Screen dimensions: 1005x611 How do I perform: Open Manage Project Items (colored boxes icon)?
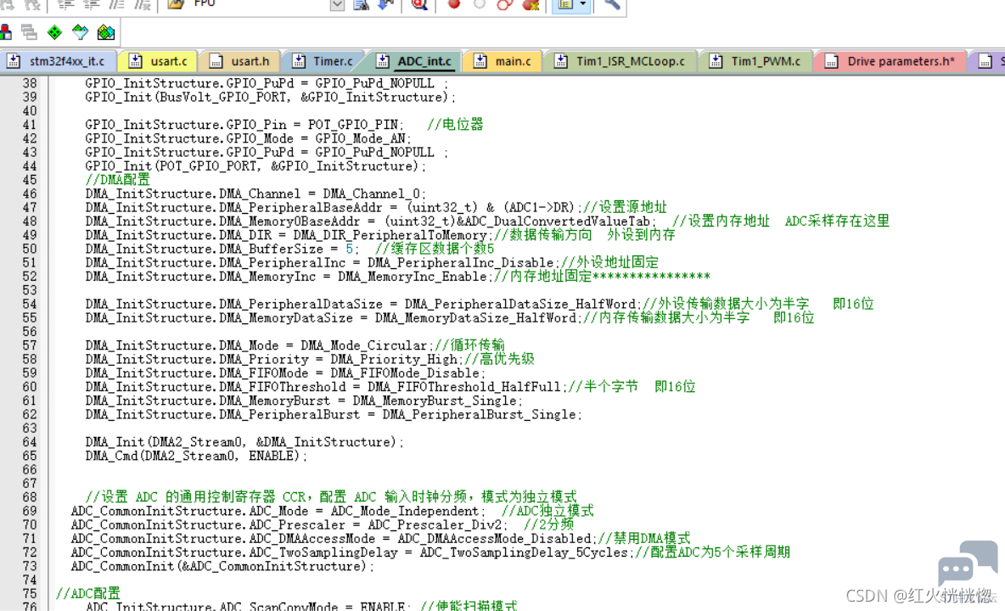click(x=6, y=32)
